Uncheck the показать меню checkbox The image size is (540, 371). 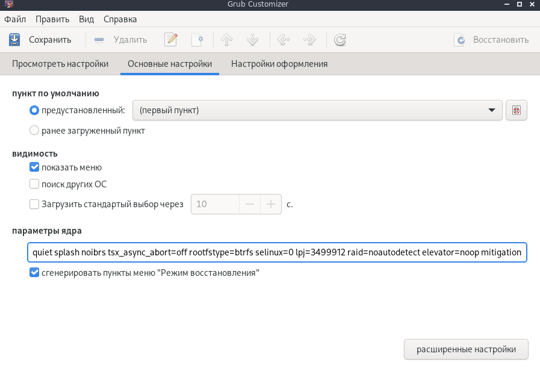pyautogui.click(x=34, y=167)
